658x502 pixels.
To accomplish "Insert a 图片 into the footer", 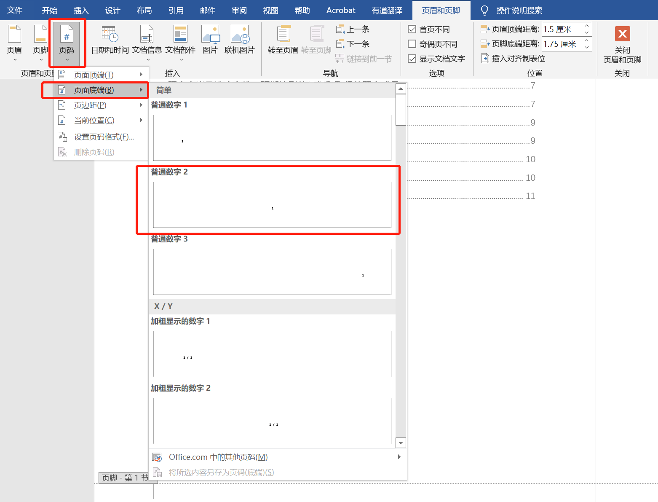I will [210, 40].
